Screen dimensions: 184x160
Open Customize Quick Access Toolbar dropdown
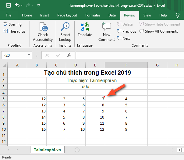(x=39, y=5)
